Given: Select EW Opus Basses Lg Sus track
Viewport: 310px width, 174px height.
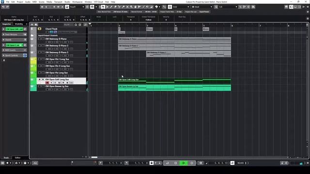Looking at the screenshot, I should pyautogui.click(x=57, y=86).
